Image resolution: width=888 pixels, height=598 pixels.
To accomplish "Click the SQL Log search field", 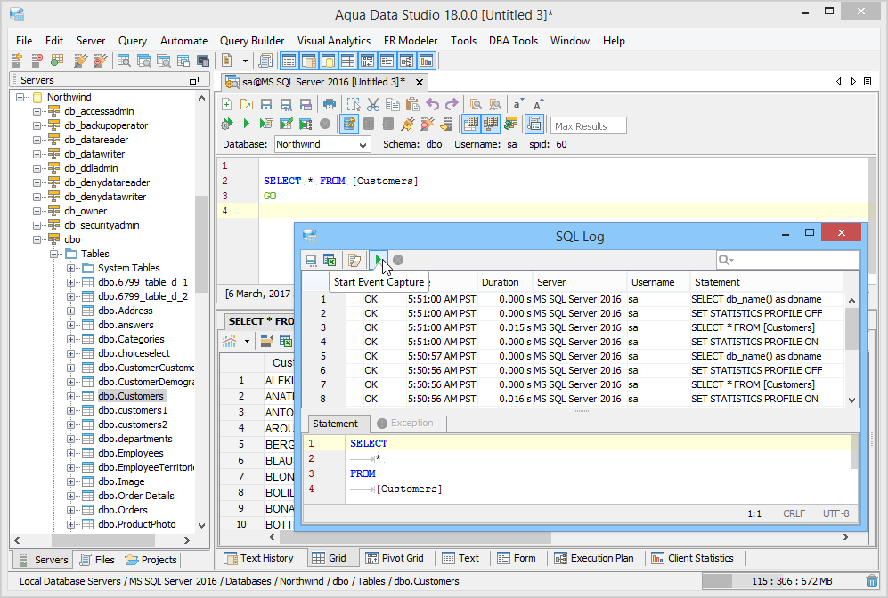I will point(793,260).
